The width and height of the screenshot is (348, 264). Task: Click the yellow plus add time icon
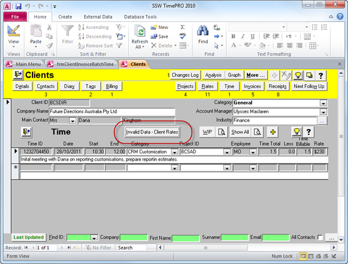[x=273, y=132]
